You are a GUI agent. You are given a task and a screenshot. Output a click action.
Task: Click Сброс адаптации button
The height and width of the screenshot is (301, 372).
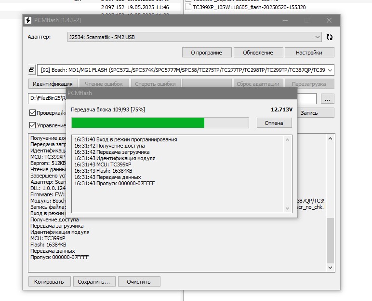pyautogui.click(x=258, y=84)
